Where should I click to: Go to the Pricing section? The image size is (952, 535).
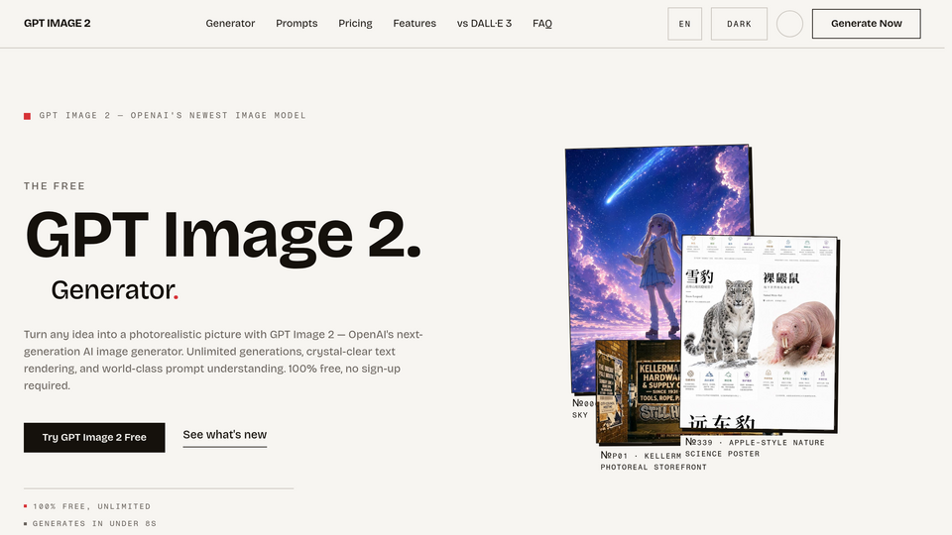tap(355, 23)
